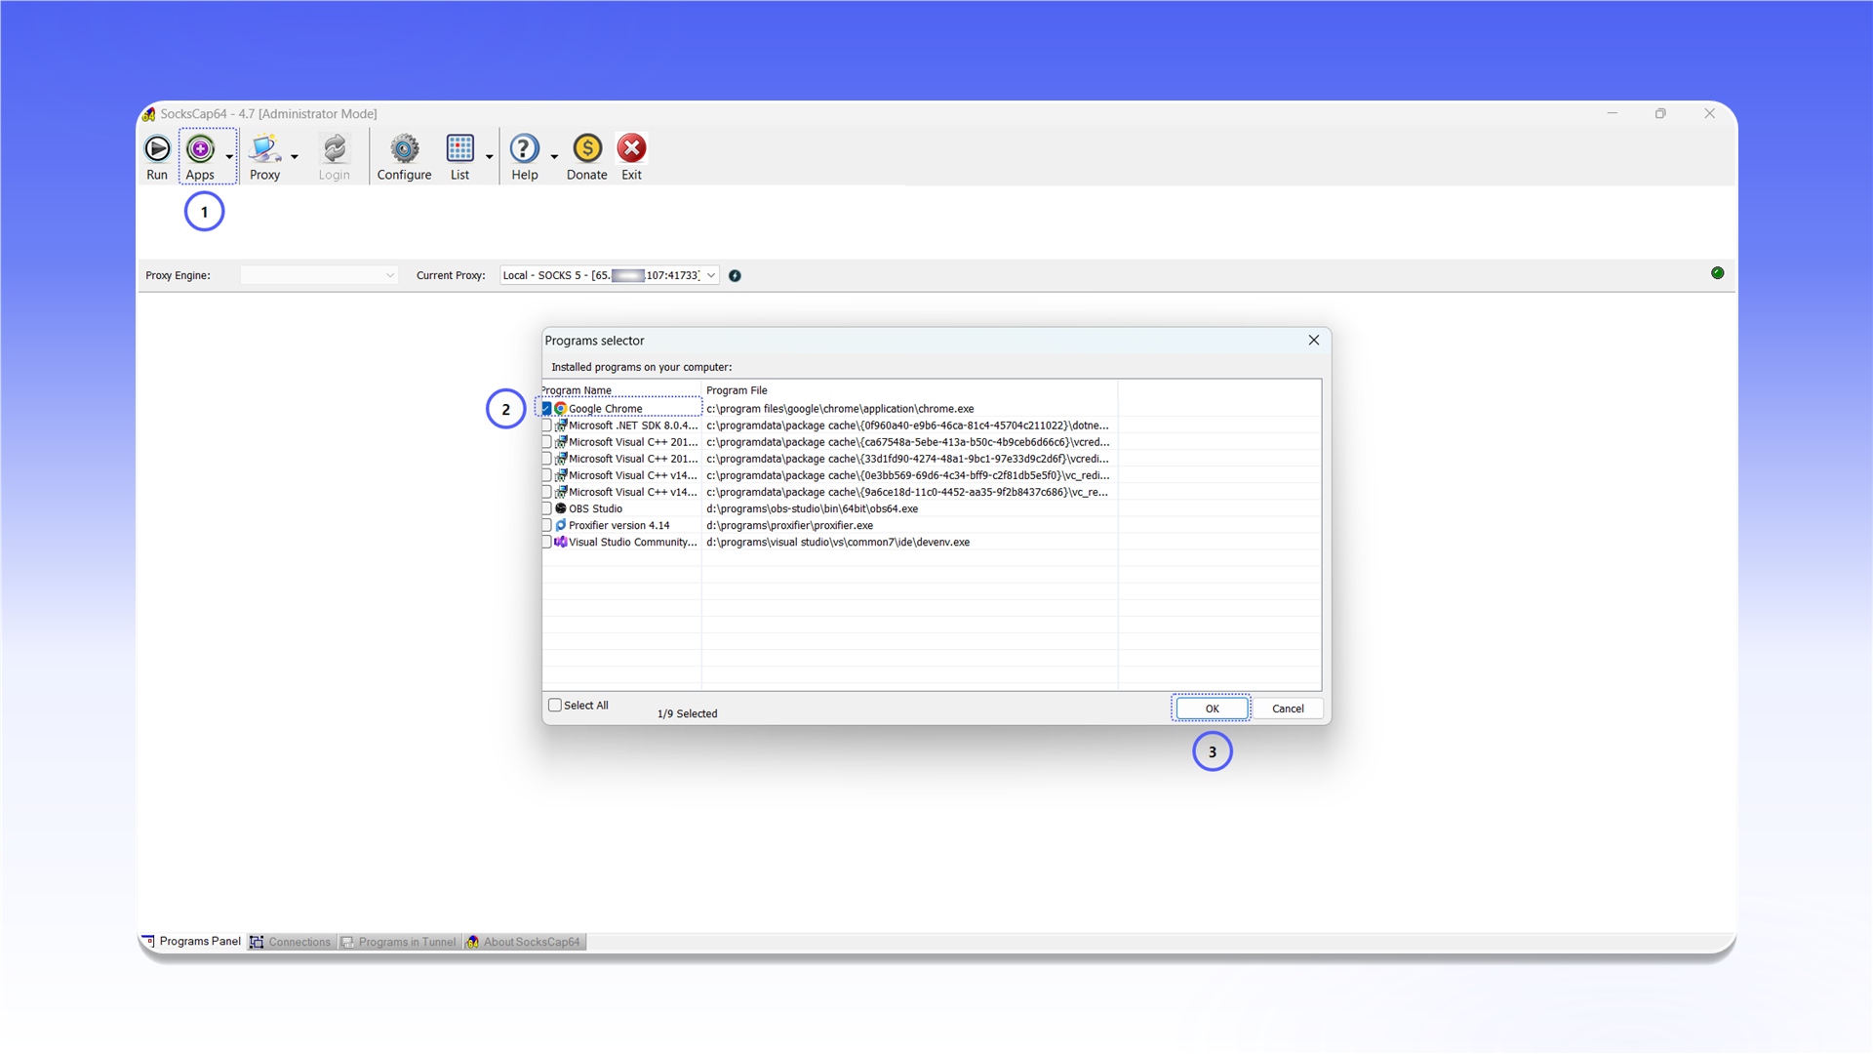Image resolution: width=1873 pixels, height=1054 pixels.
Task: Click the Program File column header
Action: point(909,390)
